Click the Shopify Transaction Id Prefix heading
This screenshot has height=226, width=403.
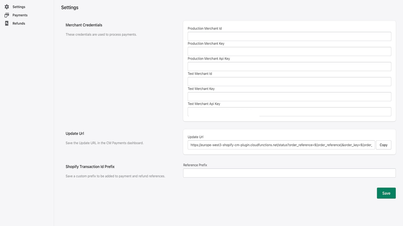tap(90, 166)
